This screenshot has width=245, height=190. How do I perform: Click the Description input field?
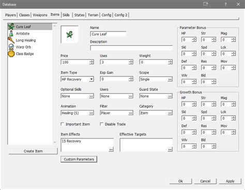coord(131,48)
